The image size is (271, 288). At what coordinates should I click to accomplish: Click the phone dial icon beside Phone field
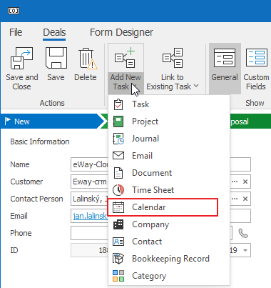tap(243, 233)
